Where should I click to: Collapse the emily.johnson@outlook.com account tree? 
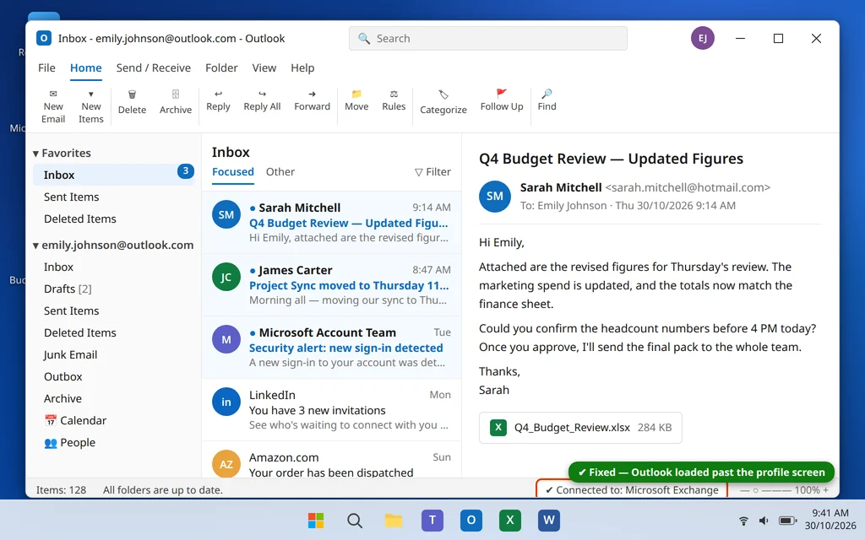click(35, 246)
